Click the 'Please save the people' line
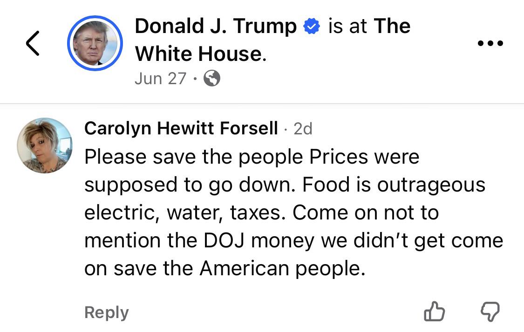524x332 pixels. [193, 157]
